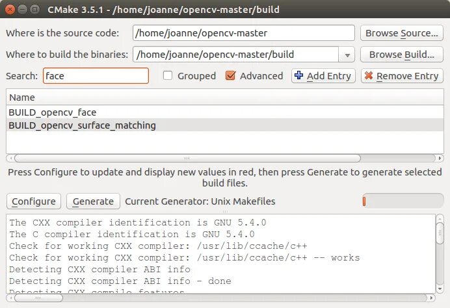Click the red X Remove Entry icon
The height and width of the screenshot is (308, 450).
[369, 76]
